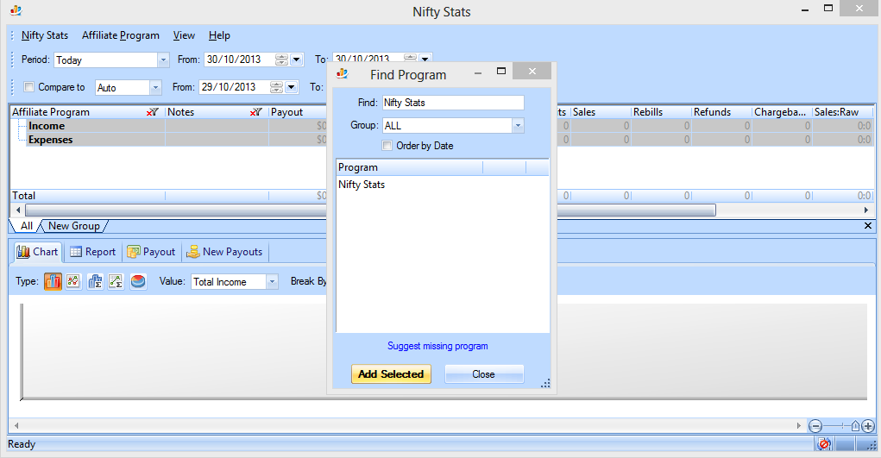Select the cumulative line chart type icon
This screenshot has height=458, width=881.
click(116, 281)
